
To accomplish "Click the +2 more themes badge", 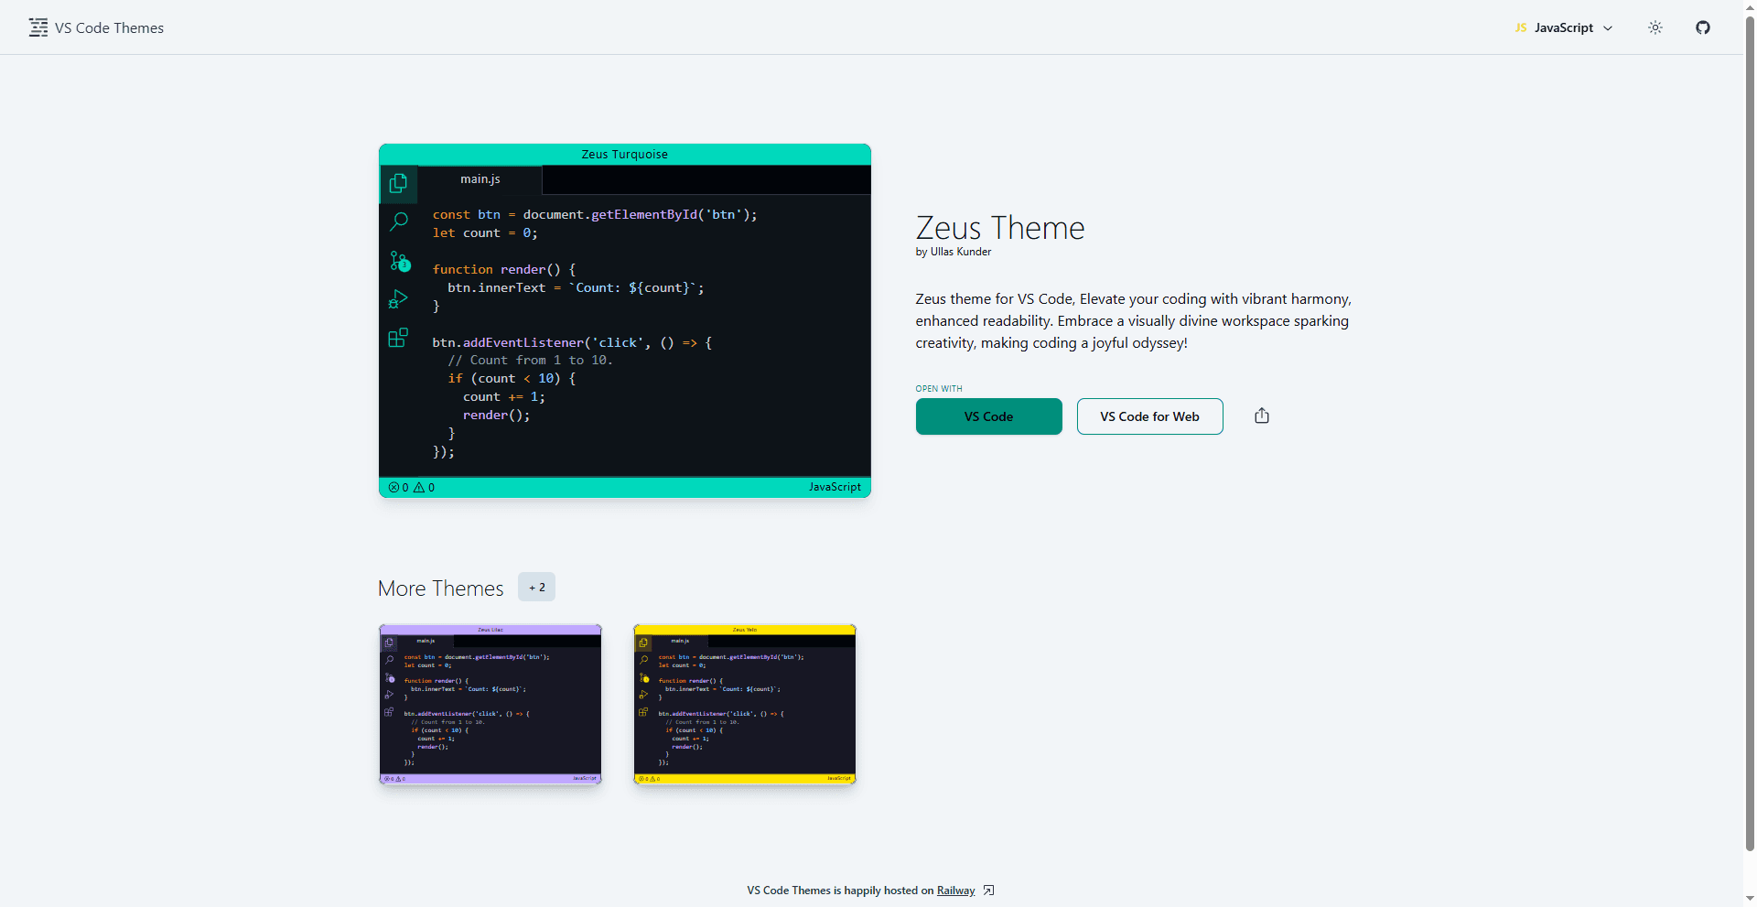I will [537, 587].
